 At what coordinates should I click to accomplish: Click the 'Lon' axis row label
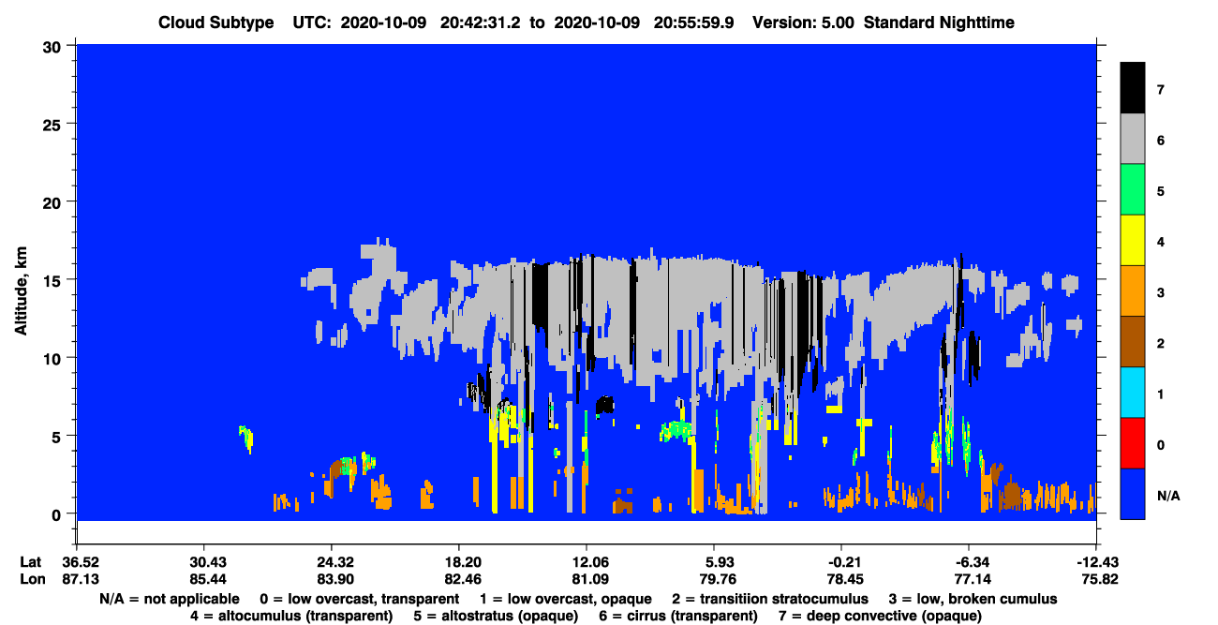[32, 579]
